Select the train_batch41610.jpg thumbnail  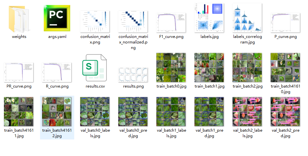(285, 67)
